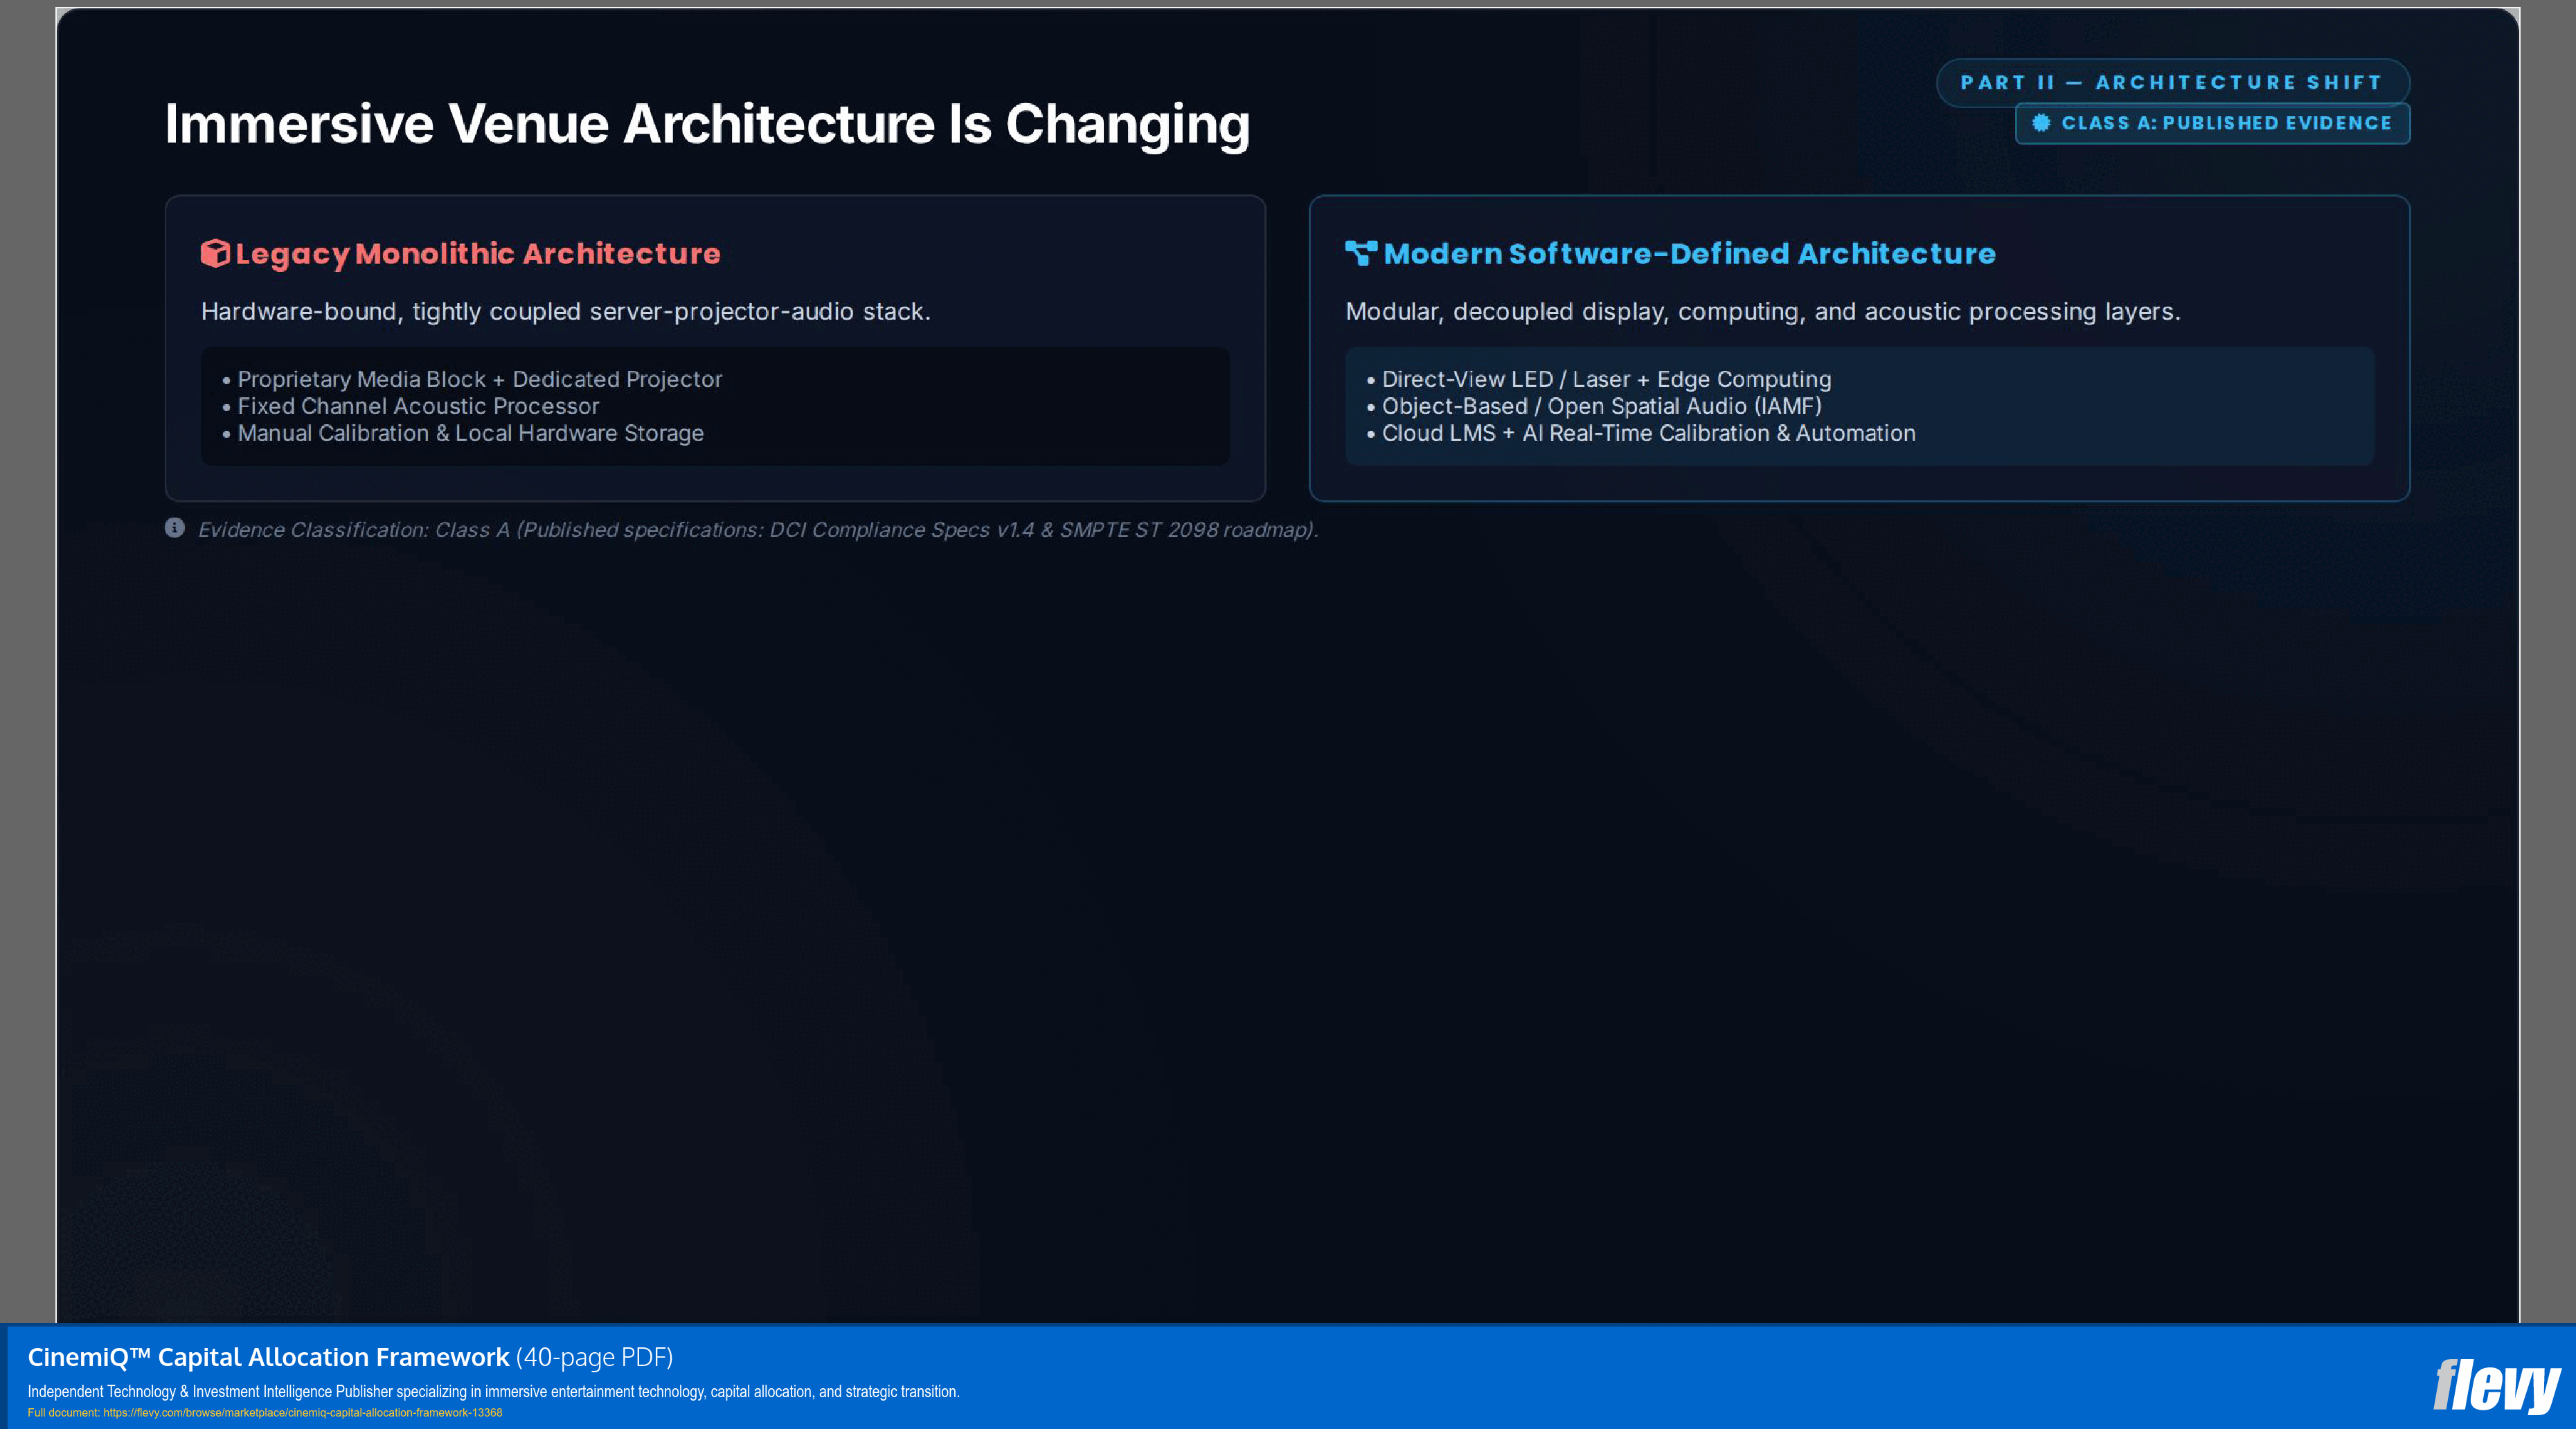Click the Class A: Published Evidence badge
This screenshot has width=2576, height=1429.
(2212, 124)
